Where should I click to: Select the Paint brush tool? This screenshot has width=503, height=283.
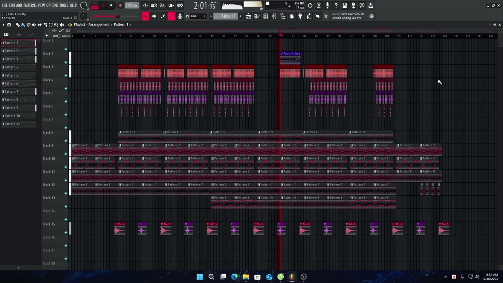pos(23,25)
